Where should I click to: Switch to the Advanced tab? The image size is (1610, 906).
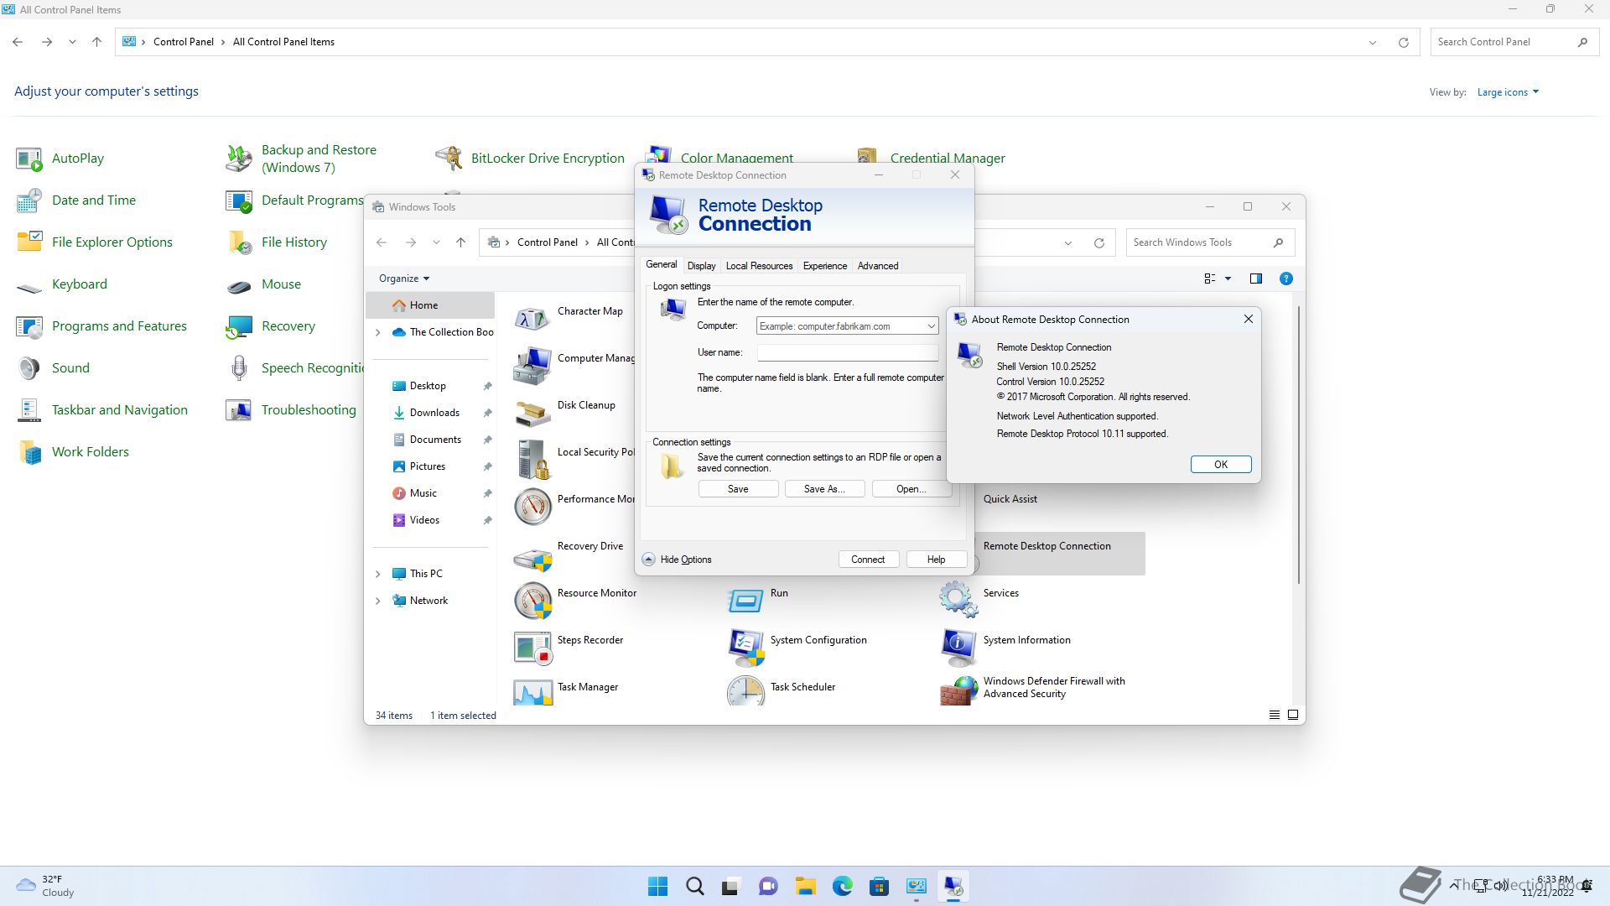pyautogui.click(x=877, y=266)
